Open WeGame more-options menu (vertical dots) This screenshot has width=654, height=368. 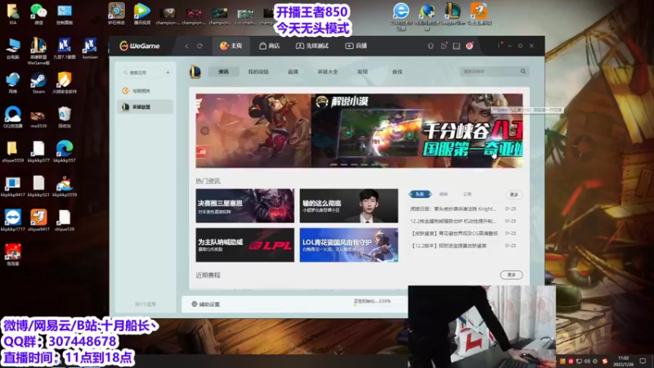click(x=499, y=46)
